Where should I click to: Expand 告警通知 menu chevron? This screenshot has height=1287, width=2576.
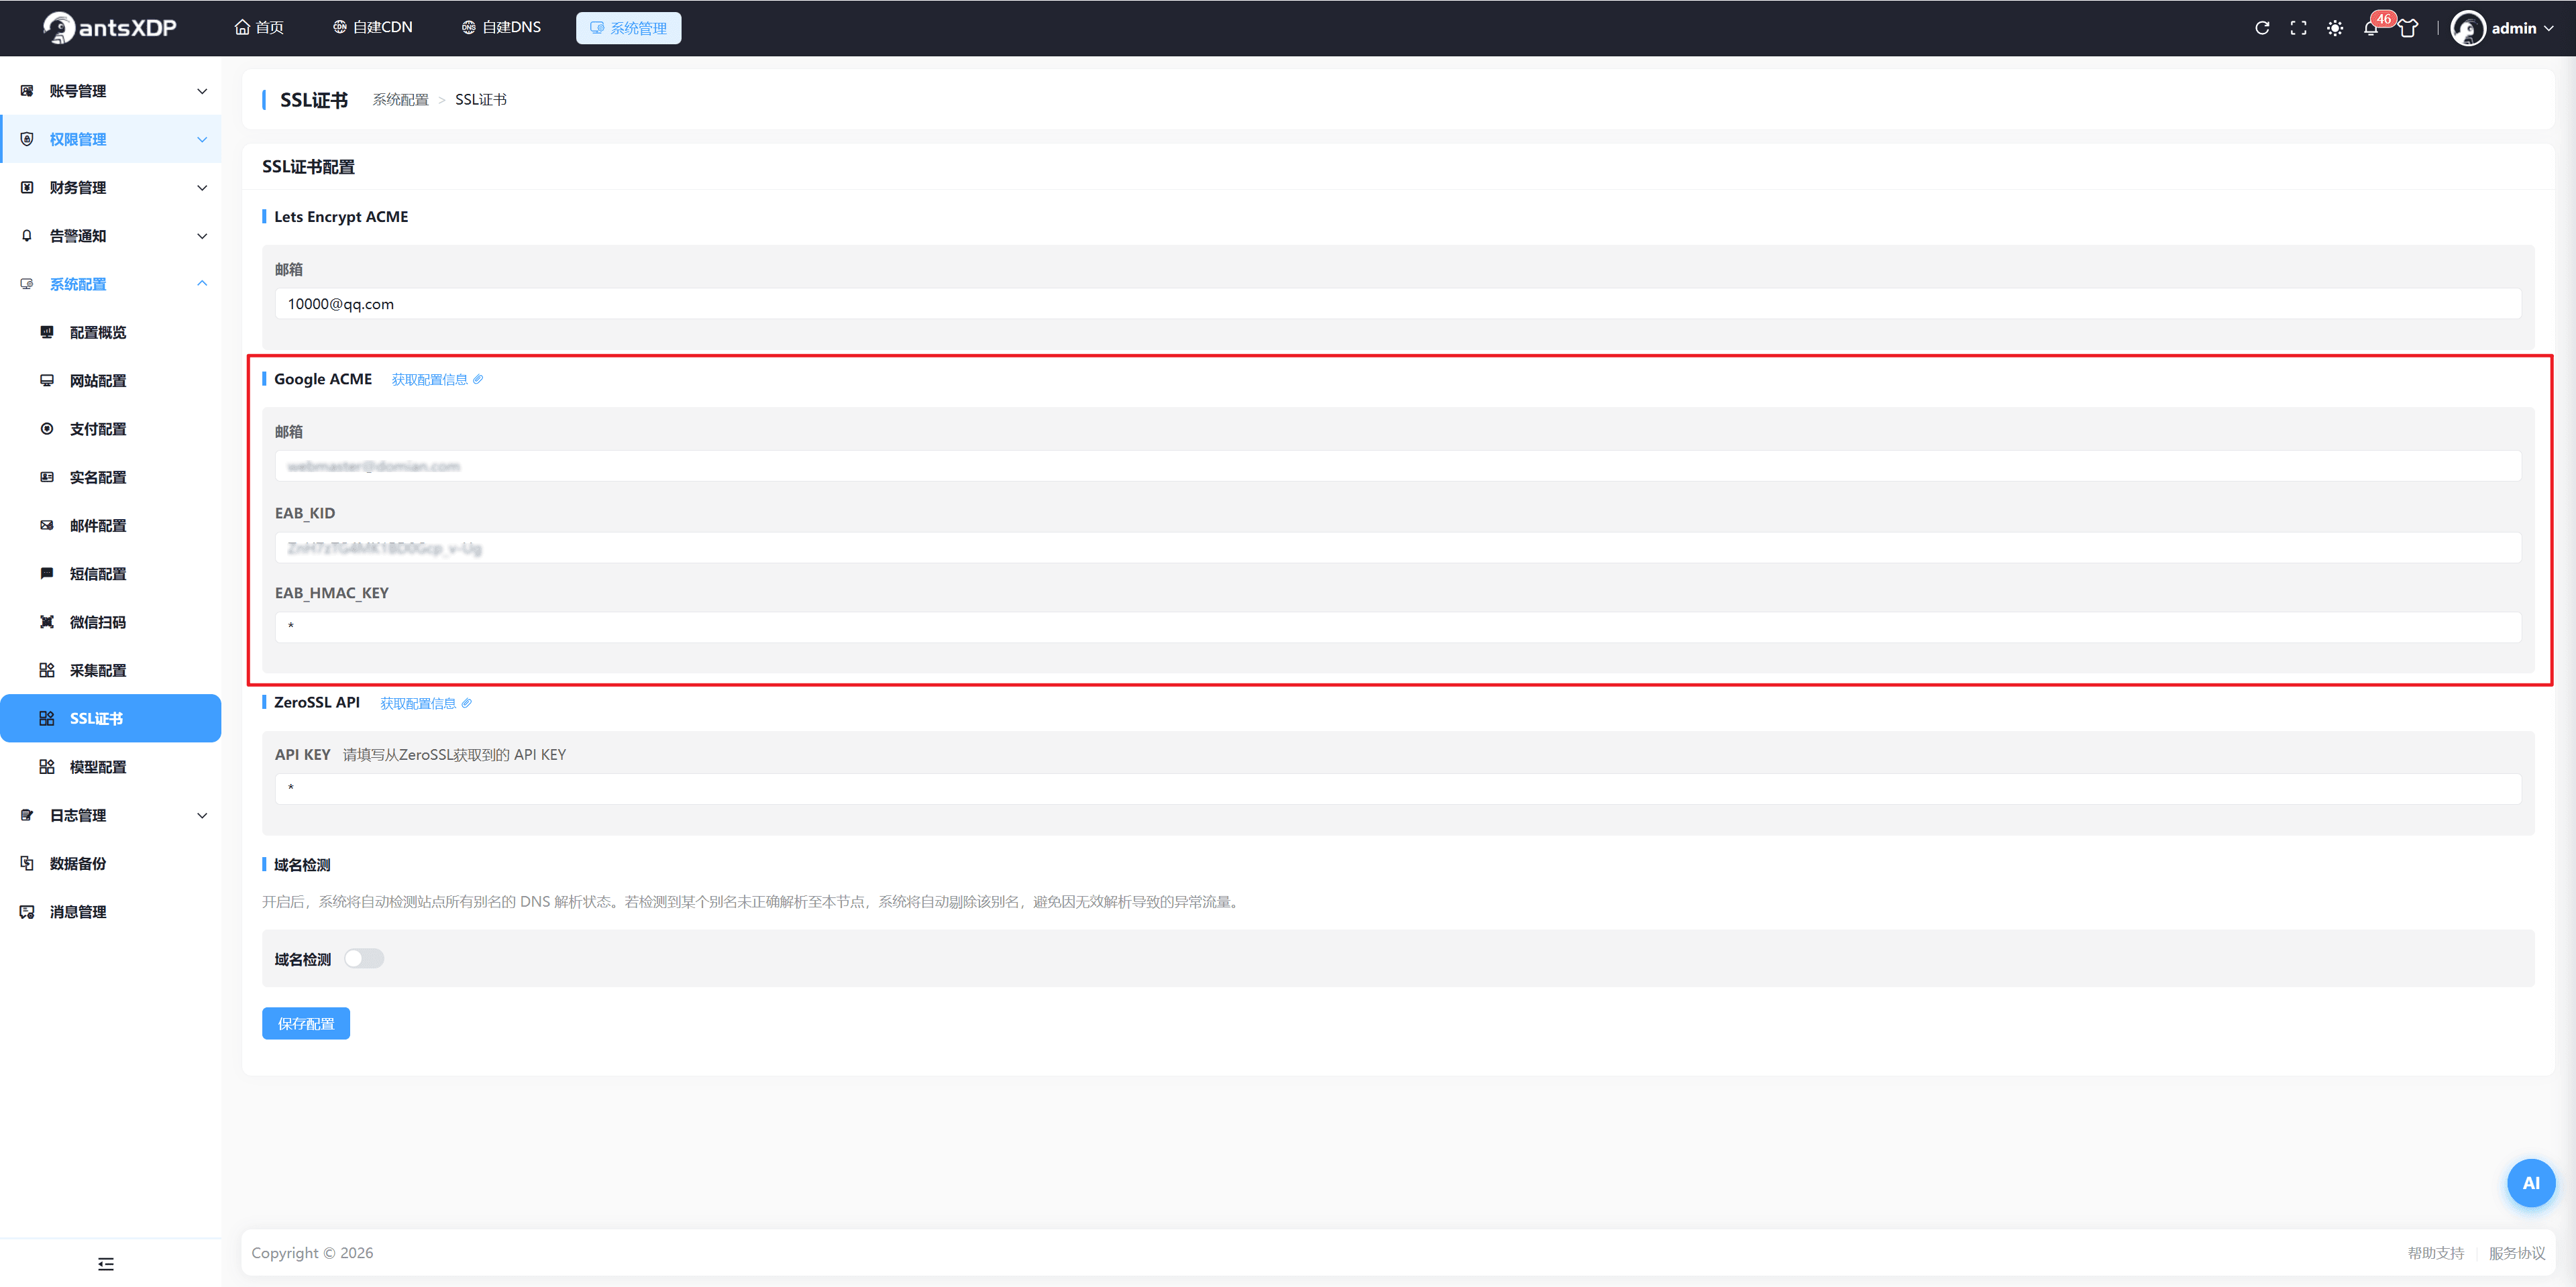pos(202,236)
